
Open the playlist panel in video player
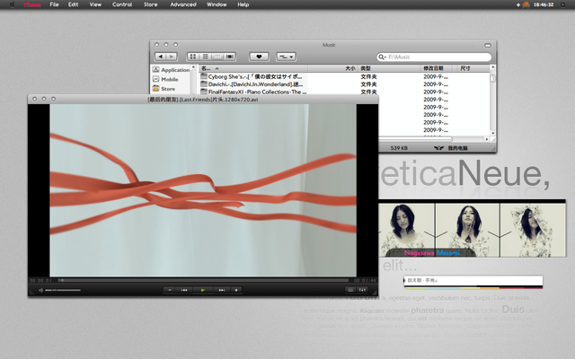click(350, 290)
